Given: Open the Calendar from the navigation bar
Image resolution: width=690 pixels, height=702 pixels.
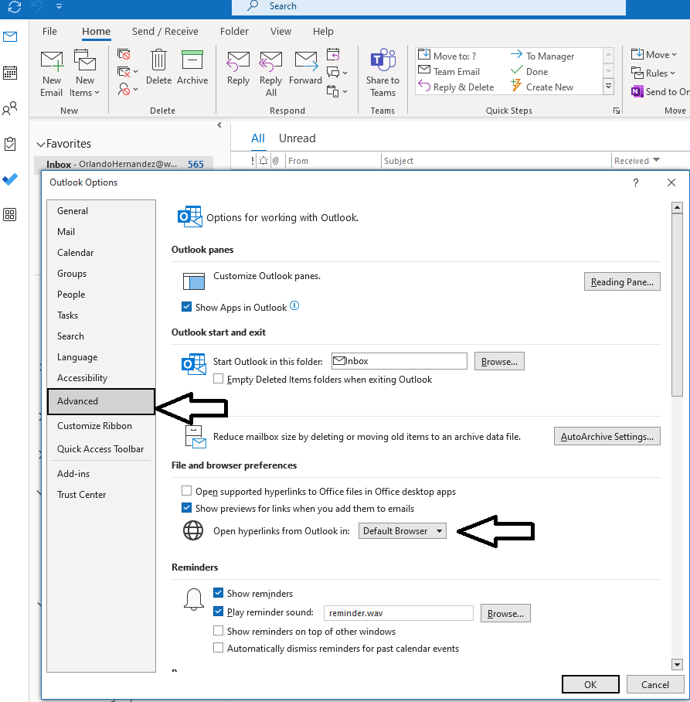Looking at the screenshot, I should (x=10, y=72).
